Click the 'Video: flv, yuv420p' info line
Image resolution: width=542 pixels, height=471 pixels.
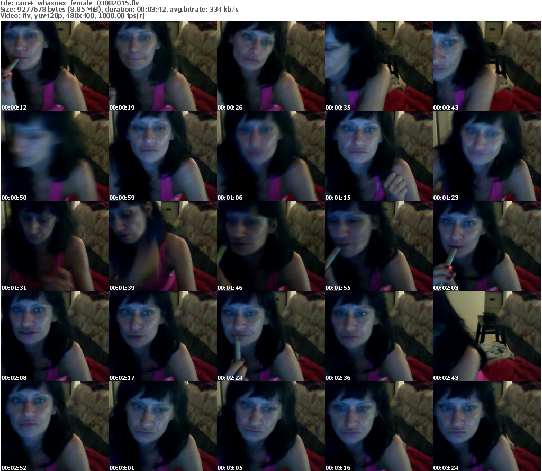72,15
